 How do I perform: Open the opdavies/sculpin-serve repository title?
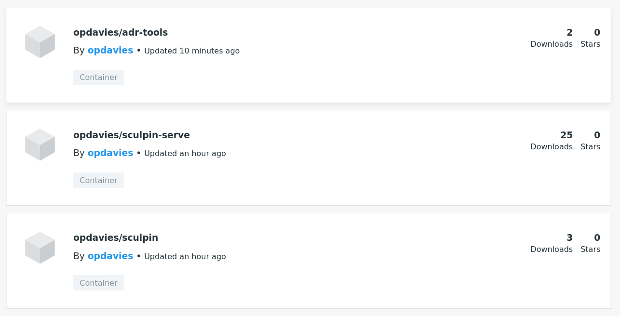[132, 135]
